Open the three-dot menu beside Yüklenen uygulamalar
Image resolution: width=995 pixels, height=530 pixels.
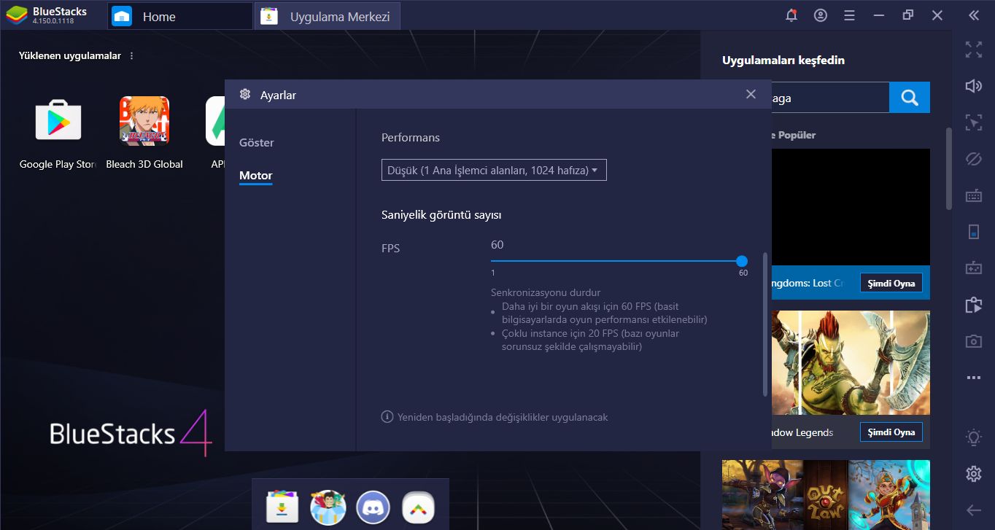click(131, 56)
